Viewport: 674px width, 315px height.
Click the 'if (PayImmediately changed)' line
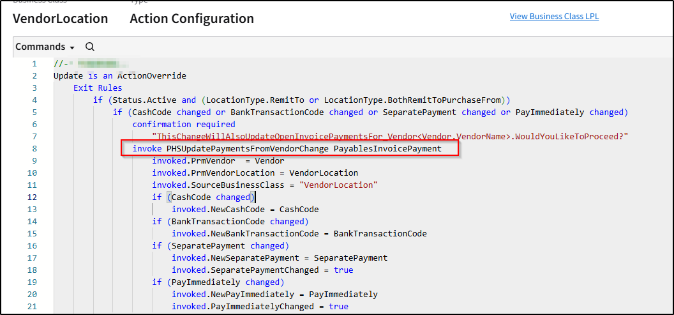tap(218, 282)
